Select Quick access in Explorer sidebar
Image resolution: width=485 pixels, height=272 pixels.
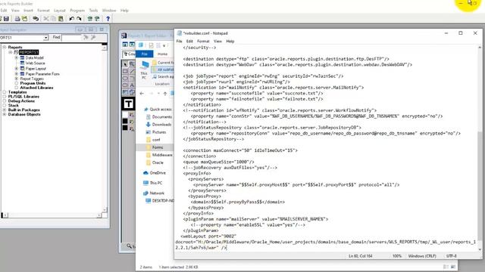(x=161, y=109)
